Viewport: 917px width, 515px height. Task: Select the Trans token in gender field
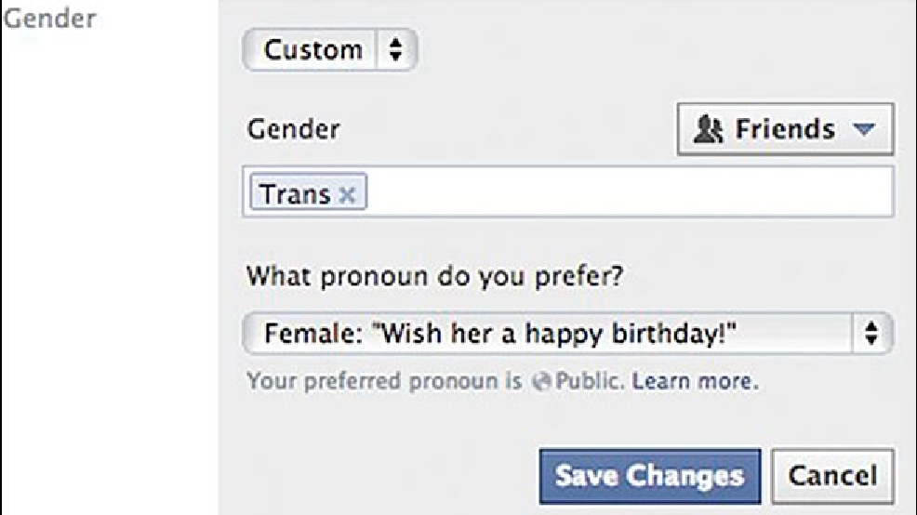[x=308, y=191]
